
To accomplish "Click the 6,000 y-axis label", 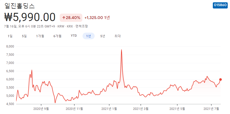I will [11, 80].
